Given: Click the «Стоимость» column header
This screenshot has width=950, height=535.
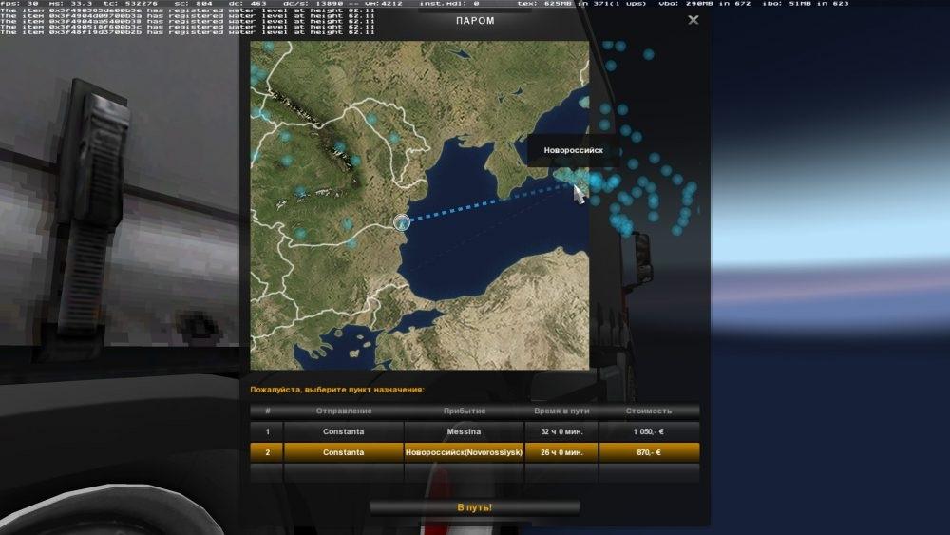Looking at the screenshot, I should coord(649,411).
